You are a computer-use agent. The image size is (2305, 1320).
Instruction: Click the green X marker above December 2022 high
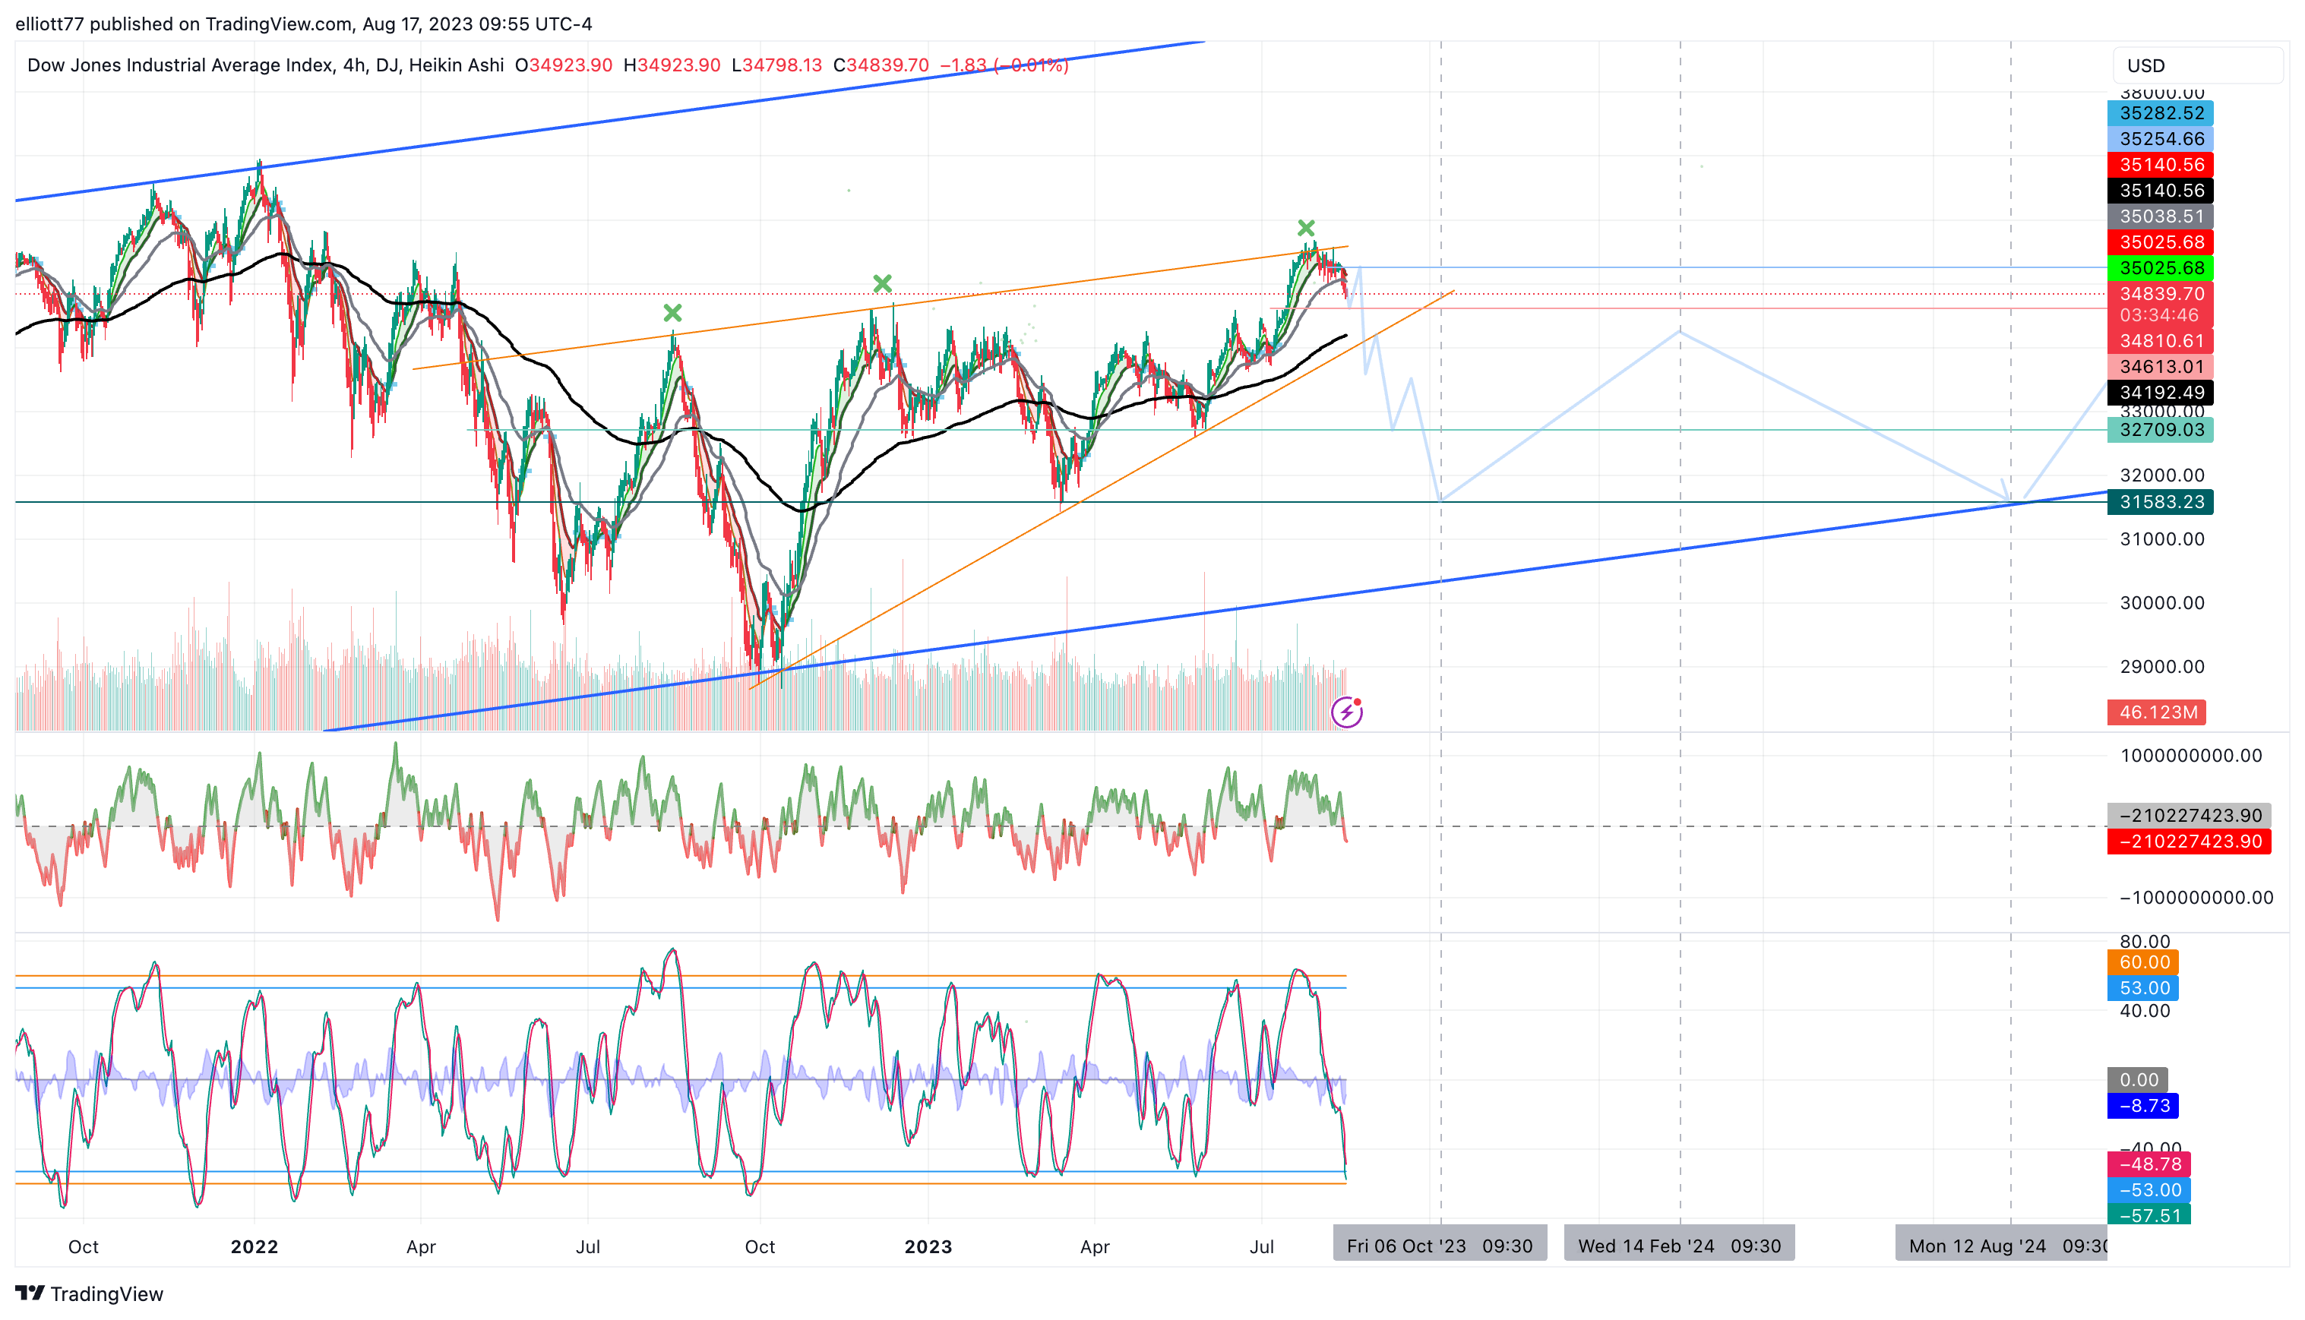882,284
